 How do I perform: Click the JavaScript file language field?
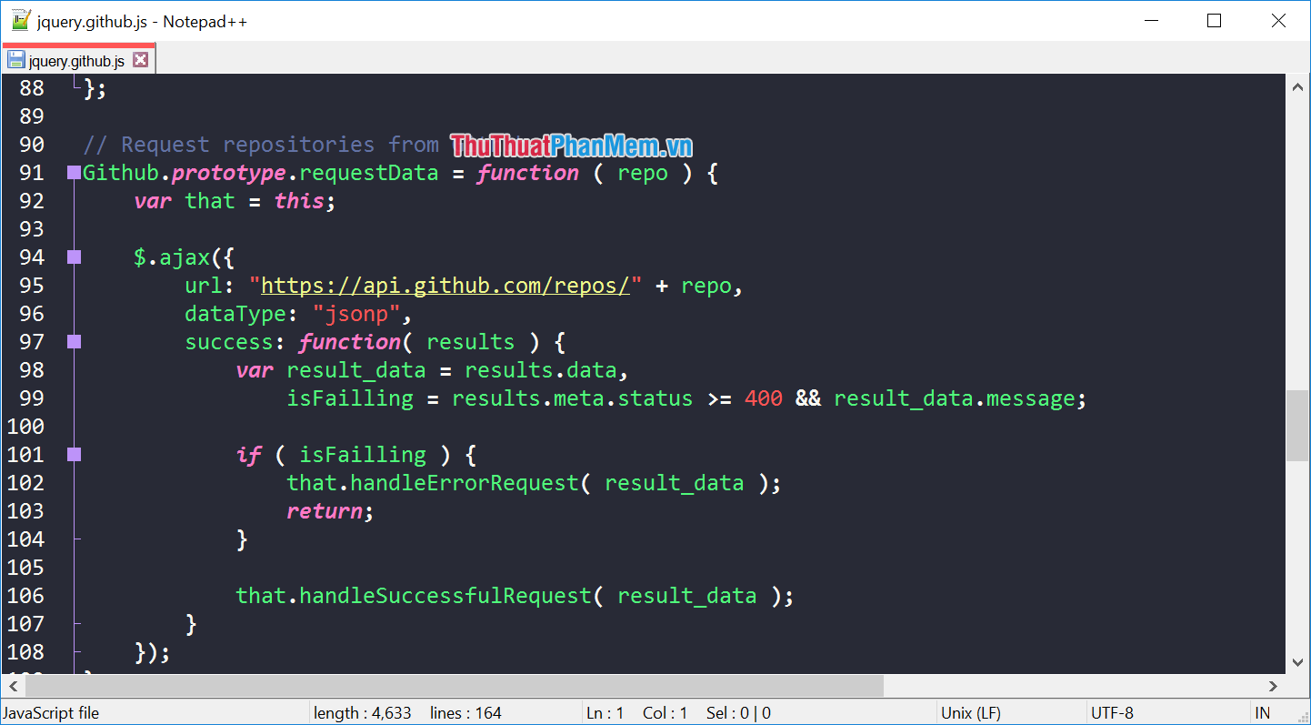pos(51,713)
